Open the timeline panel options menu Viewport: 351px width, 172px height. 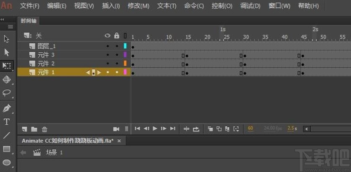pos(10,27)
